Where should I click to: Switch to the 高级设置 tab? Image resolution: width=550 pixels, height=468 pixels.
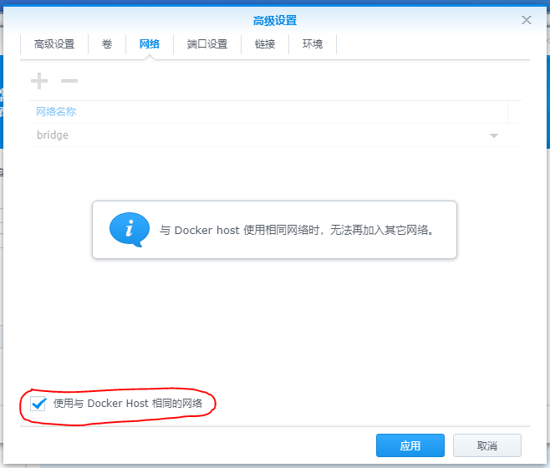54,44
